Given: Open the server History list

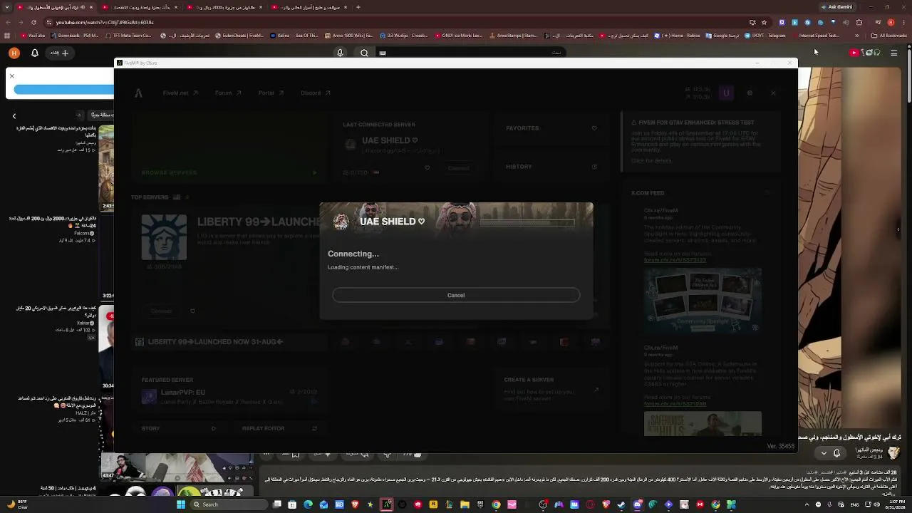Looking at the screenshot, I should (x=551, y=167).
